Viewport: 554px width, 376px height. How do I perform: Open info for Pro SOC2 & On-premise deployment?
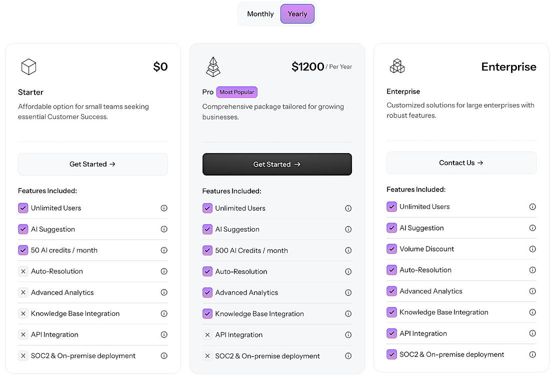348,356
